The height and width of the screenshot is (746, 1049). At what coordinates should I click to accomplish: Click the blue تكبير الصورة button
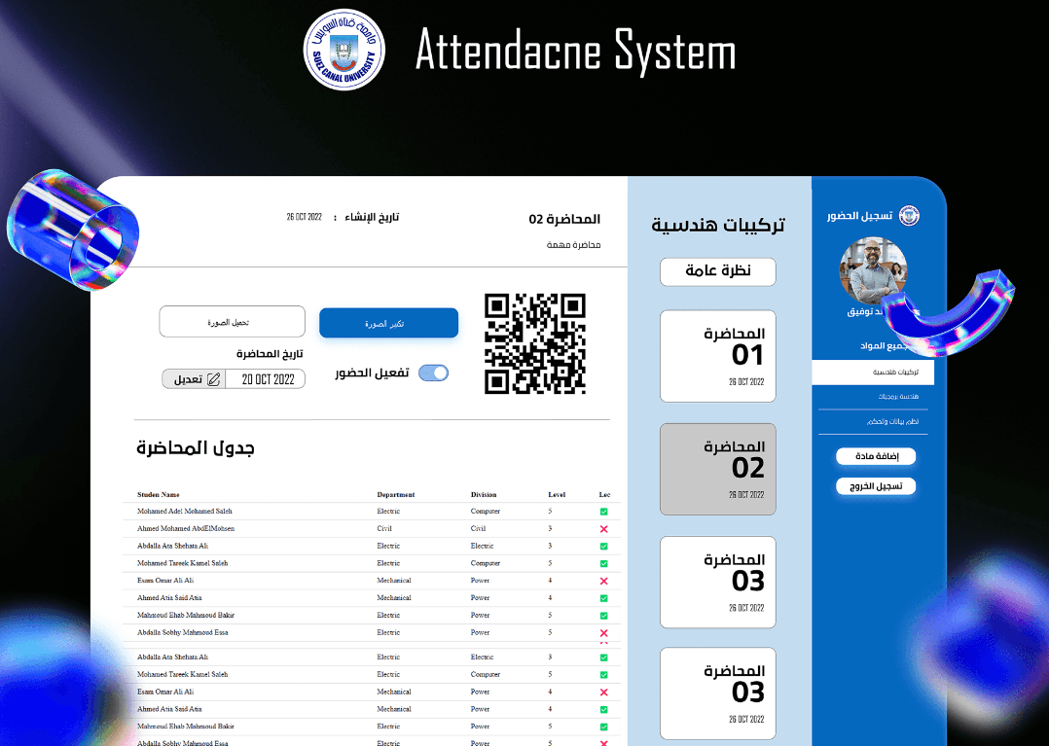pyautogui.click(x=388, y=323)
